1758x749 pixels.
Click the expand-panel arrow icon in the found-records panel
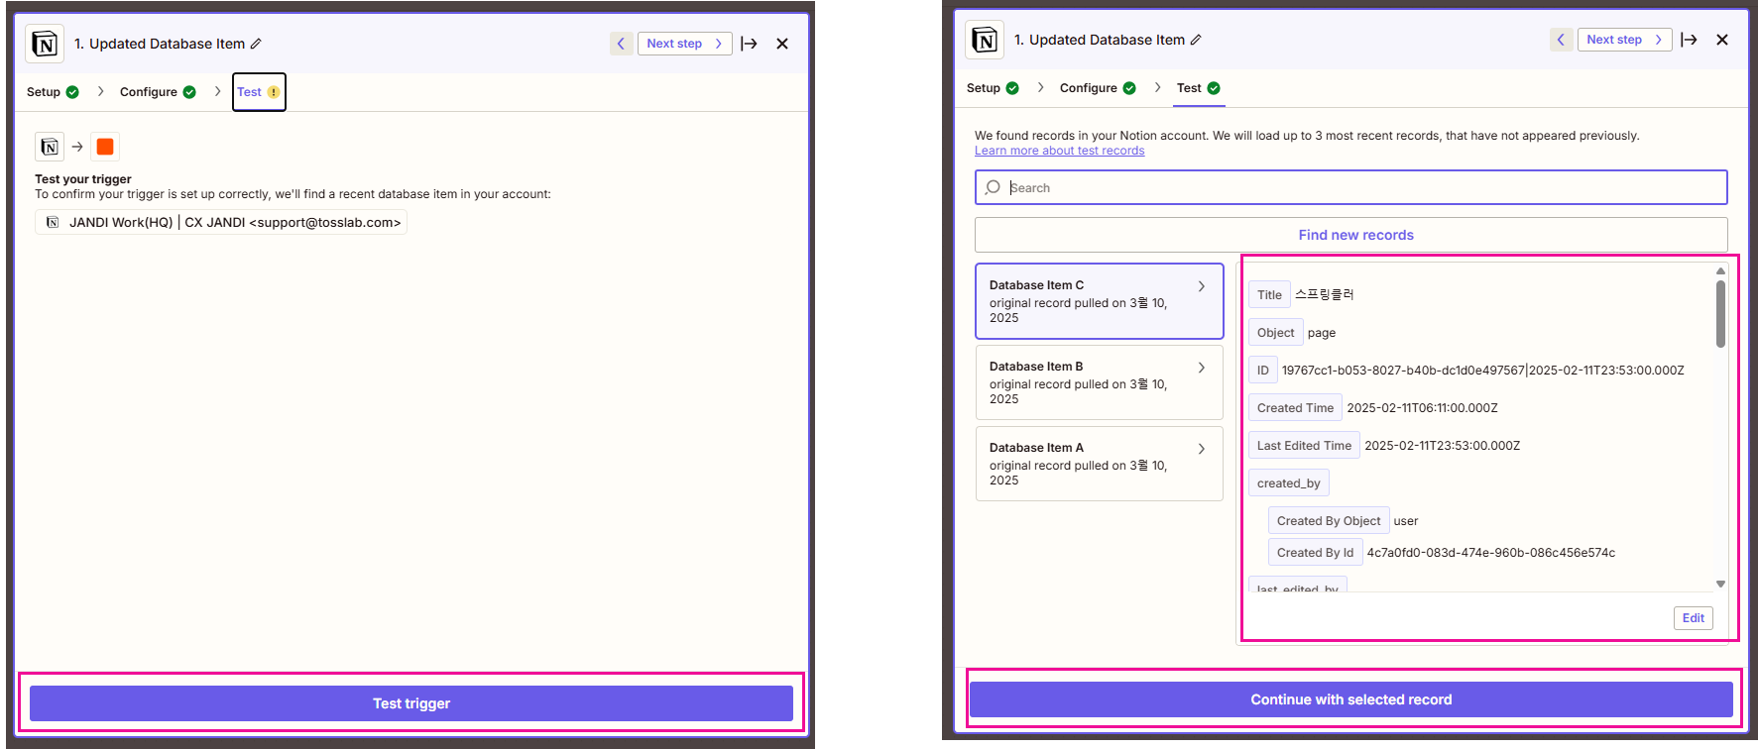click(1689, 40)
